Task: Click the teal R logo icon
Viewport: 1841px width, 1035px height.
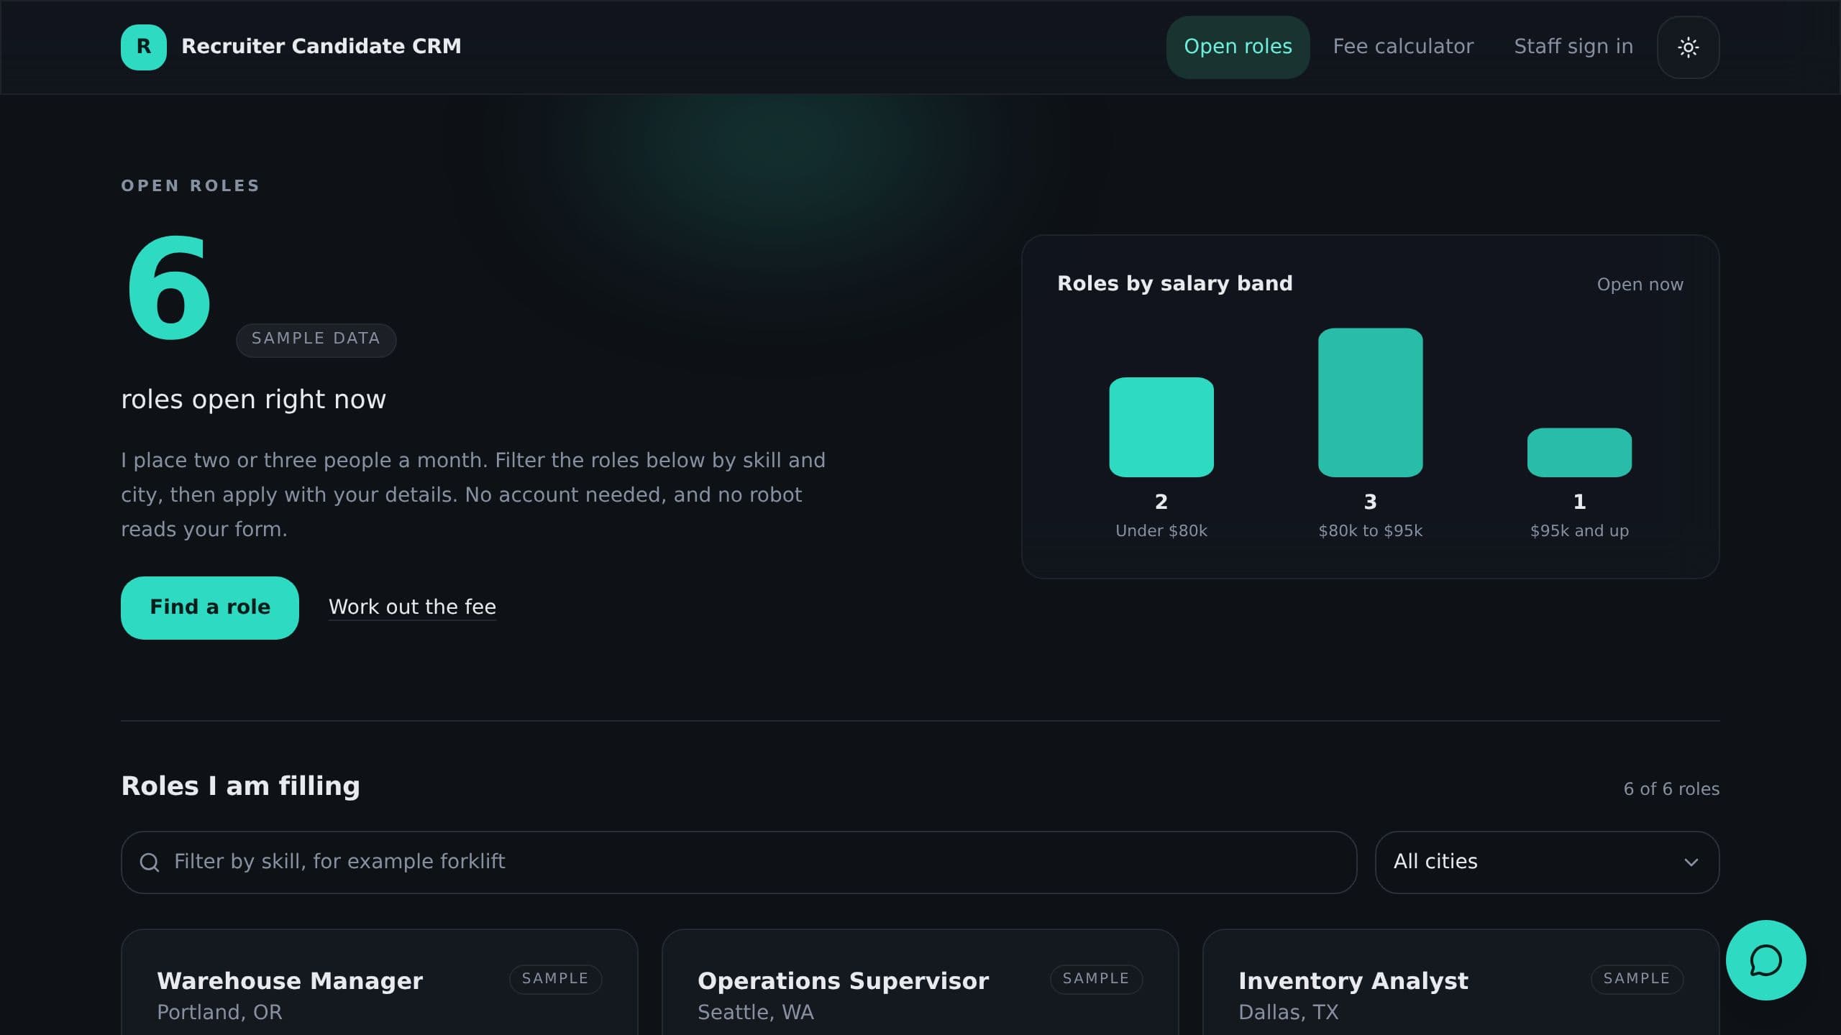Action: 144,47
